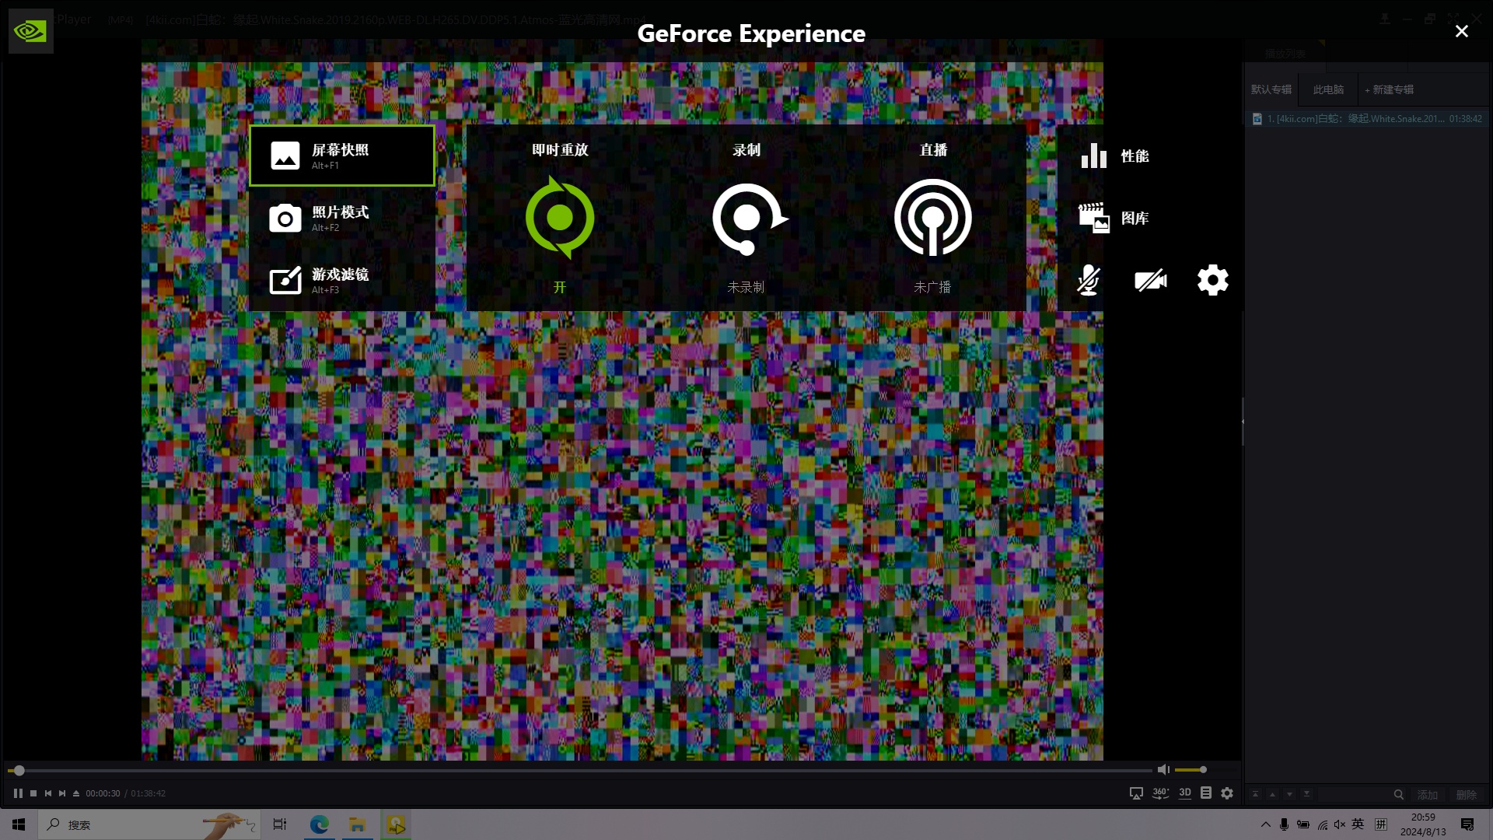Open 照片模式 photo mode
Image resolution: width=1493 pixels, height=840 pixels.
pos(342,218)
